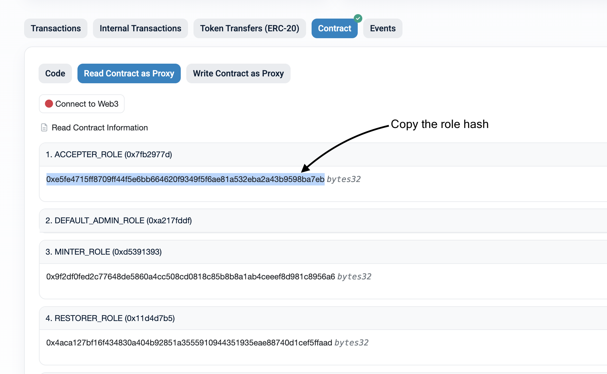Switch to Internal Transactions tab
The width and height of the screenshot is (607, 374).
(140, 28)
